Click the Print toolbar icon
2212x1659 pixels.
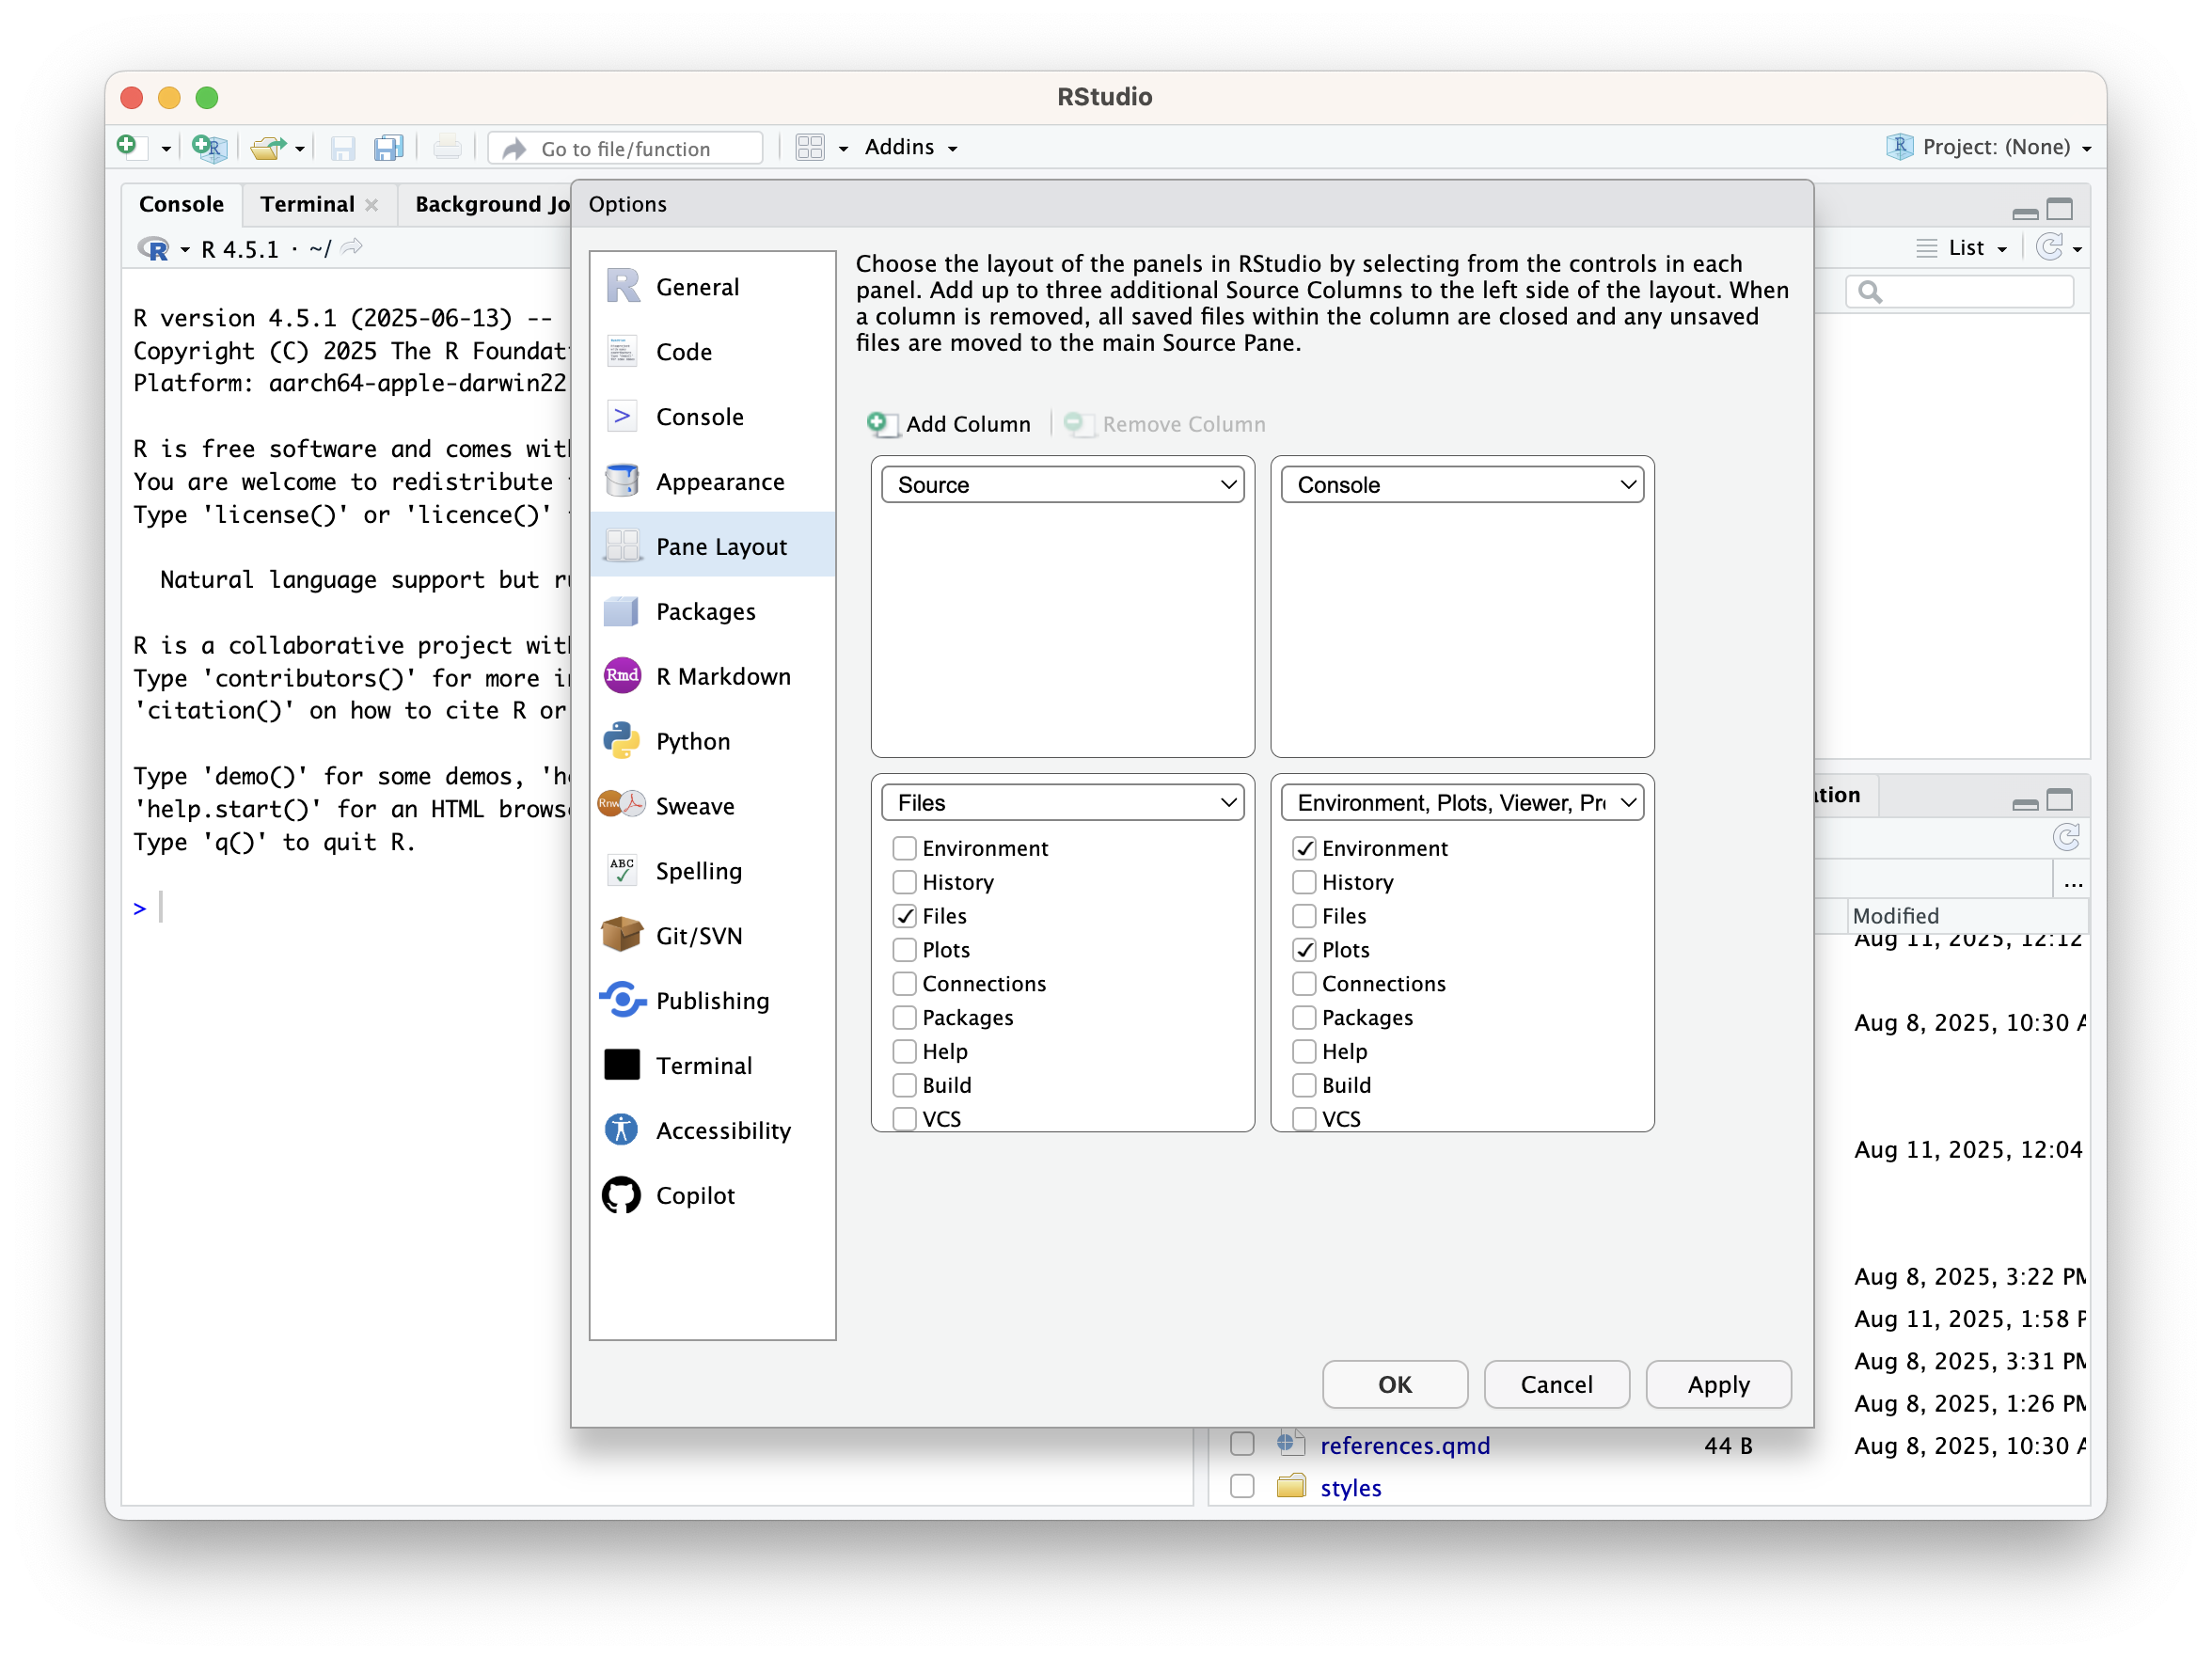(447, 148)
